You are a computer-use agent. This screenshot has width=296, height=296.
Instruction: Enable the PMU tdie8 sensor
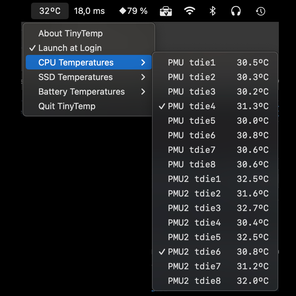coord(215,164)
